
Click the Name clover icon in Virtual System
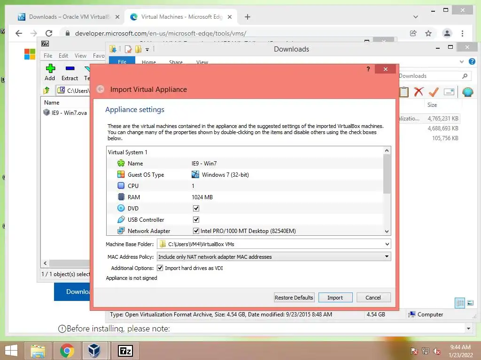121,163
